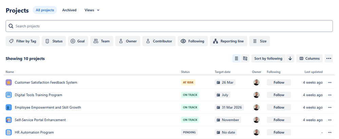Switch to the Archived tab
This screenshot has height=139, width=339.
pyautogui.click(x=69, y=10)
